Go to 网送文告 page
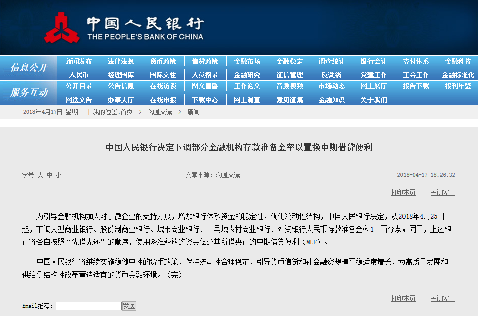 tap(79, 100)
